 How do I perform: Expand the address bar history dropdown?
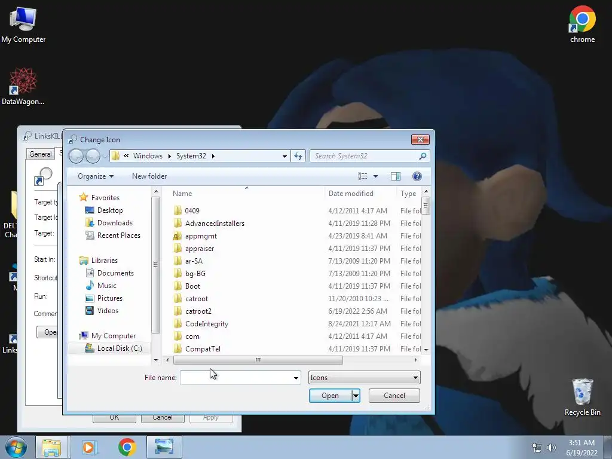[x=284, y=156]
